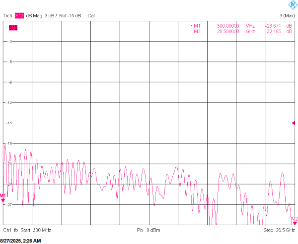Click the Trc3 trace name

(x=8, y=16)
